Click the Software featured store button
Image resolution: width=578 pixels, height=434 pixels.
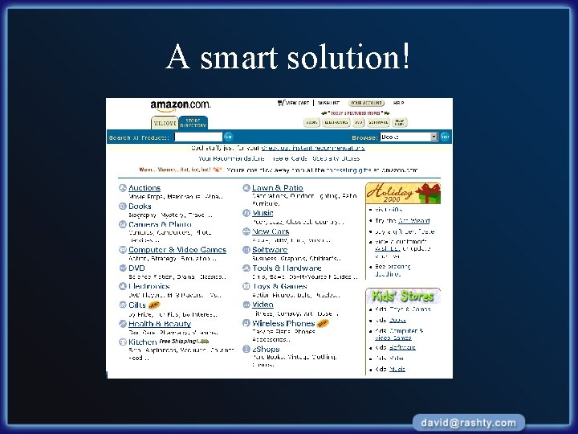(378, 122)
